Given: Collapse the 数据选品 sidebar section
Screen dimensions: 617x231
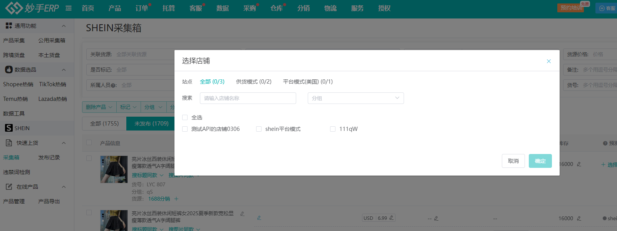Looking at the screenshot, I should (x=64, y=70).
